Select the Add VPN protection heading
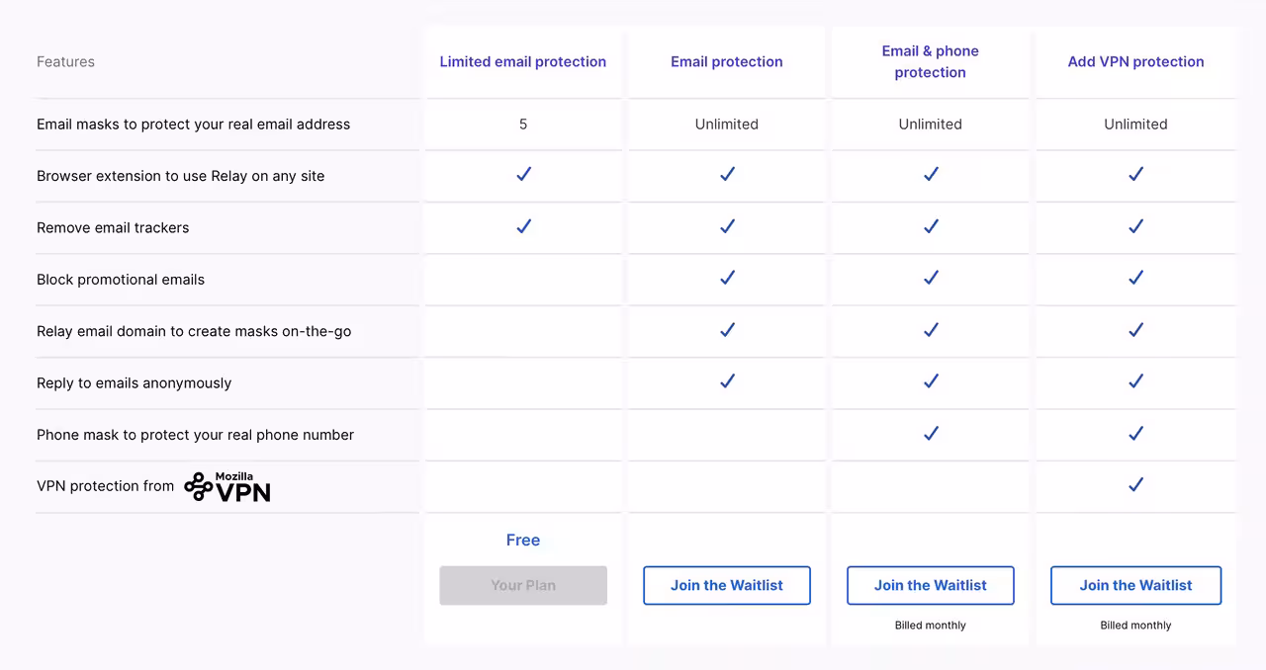 1135,61
